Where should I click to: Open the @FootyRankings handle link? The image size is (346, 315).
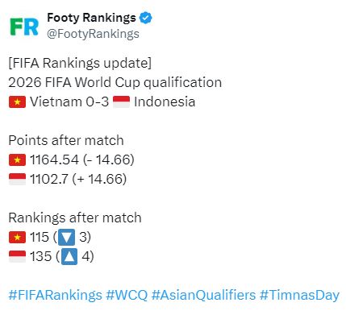point(93,34)
